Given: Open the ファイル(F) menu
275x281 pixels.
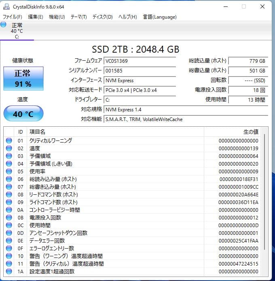Looking at the screenshot, I should click(13, 17).
